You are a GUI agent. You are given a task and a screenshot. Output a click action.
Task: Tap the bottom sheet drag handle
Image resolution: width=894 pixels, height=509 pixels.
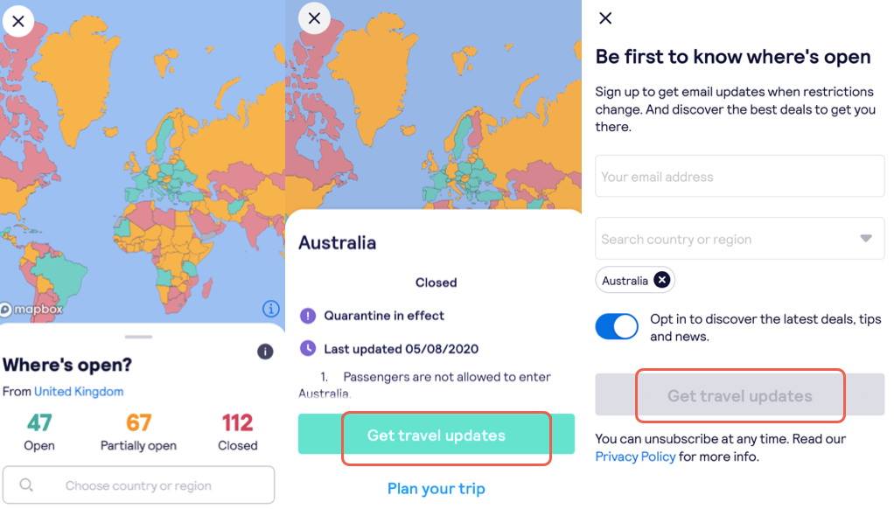pyautogui.click(x=138, y=337)
